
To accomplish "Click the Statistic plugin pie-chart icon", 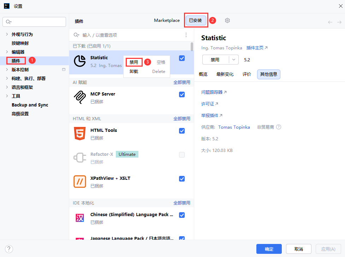I will click(x=80, y=61).
